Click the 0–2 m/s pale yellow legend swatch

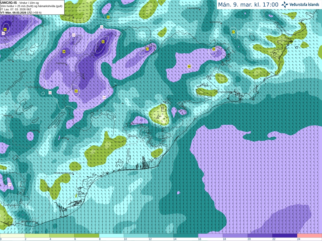[x=12, y=236]
